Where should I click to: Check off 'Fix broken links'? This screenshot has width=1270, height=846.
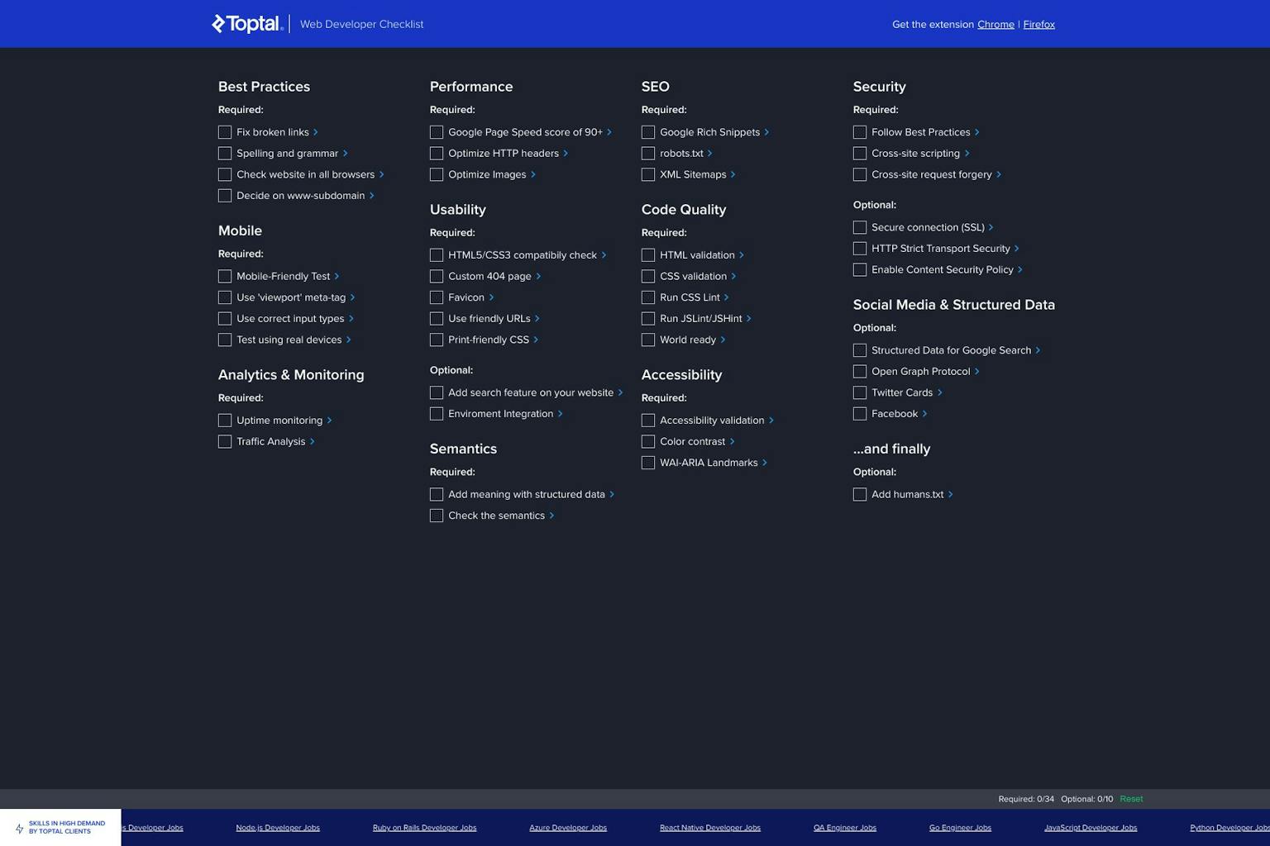coord(224,131)
